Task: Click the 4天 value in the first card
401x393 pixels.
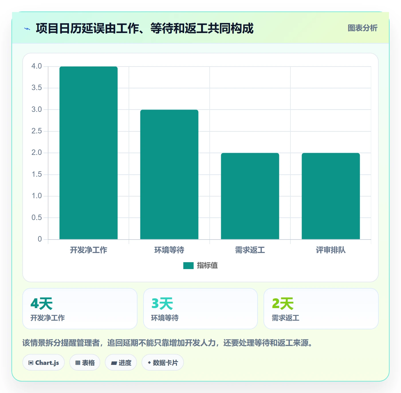Action: pos(42,304)
